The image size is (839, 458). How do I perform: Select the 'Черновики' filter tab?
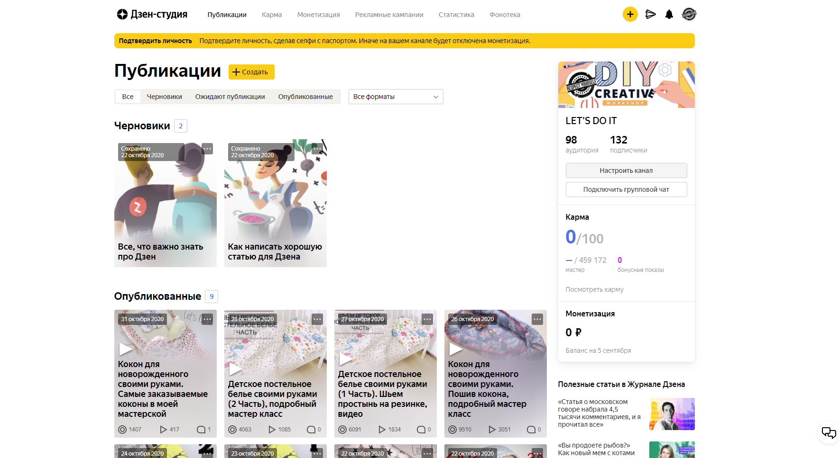[164, 97]
